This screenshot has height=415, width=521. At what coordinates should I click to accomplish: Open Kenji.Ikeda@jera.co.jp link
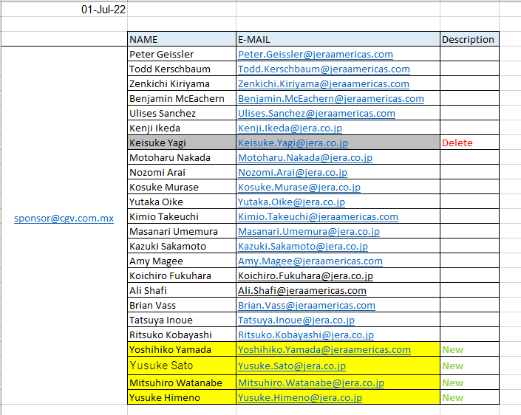pos(290,128)
